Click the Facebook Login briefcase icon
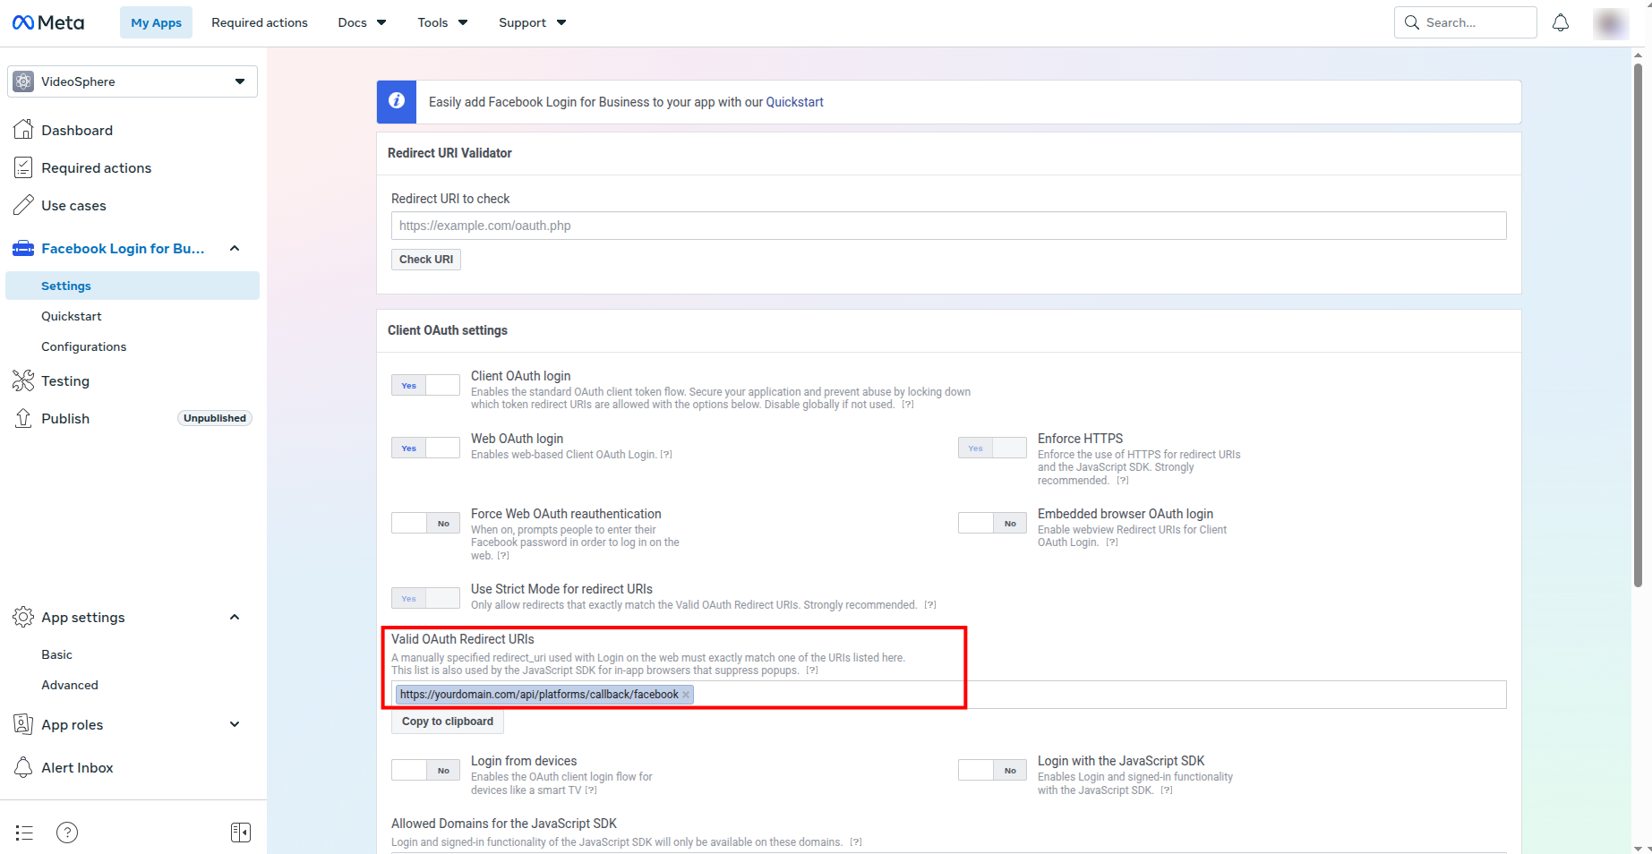 23,248
